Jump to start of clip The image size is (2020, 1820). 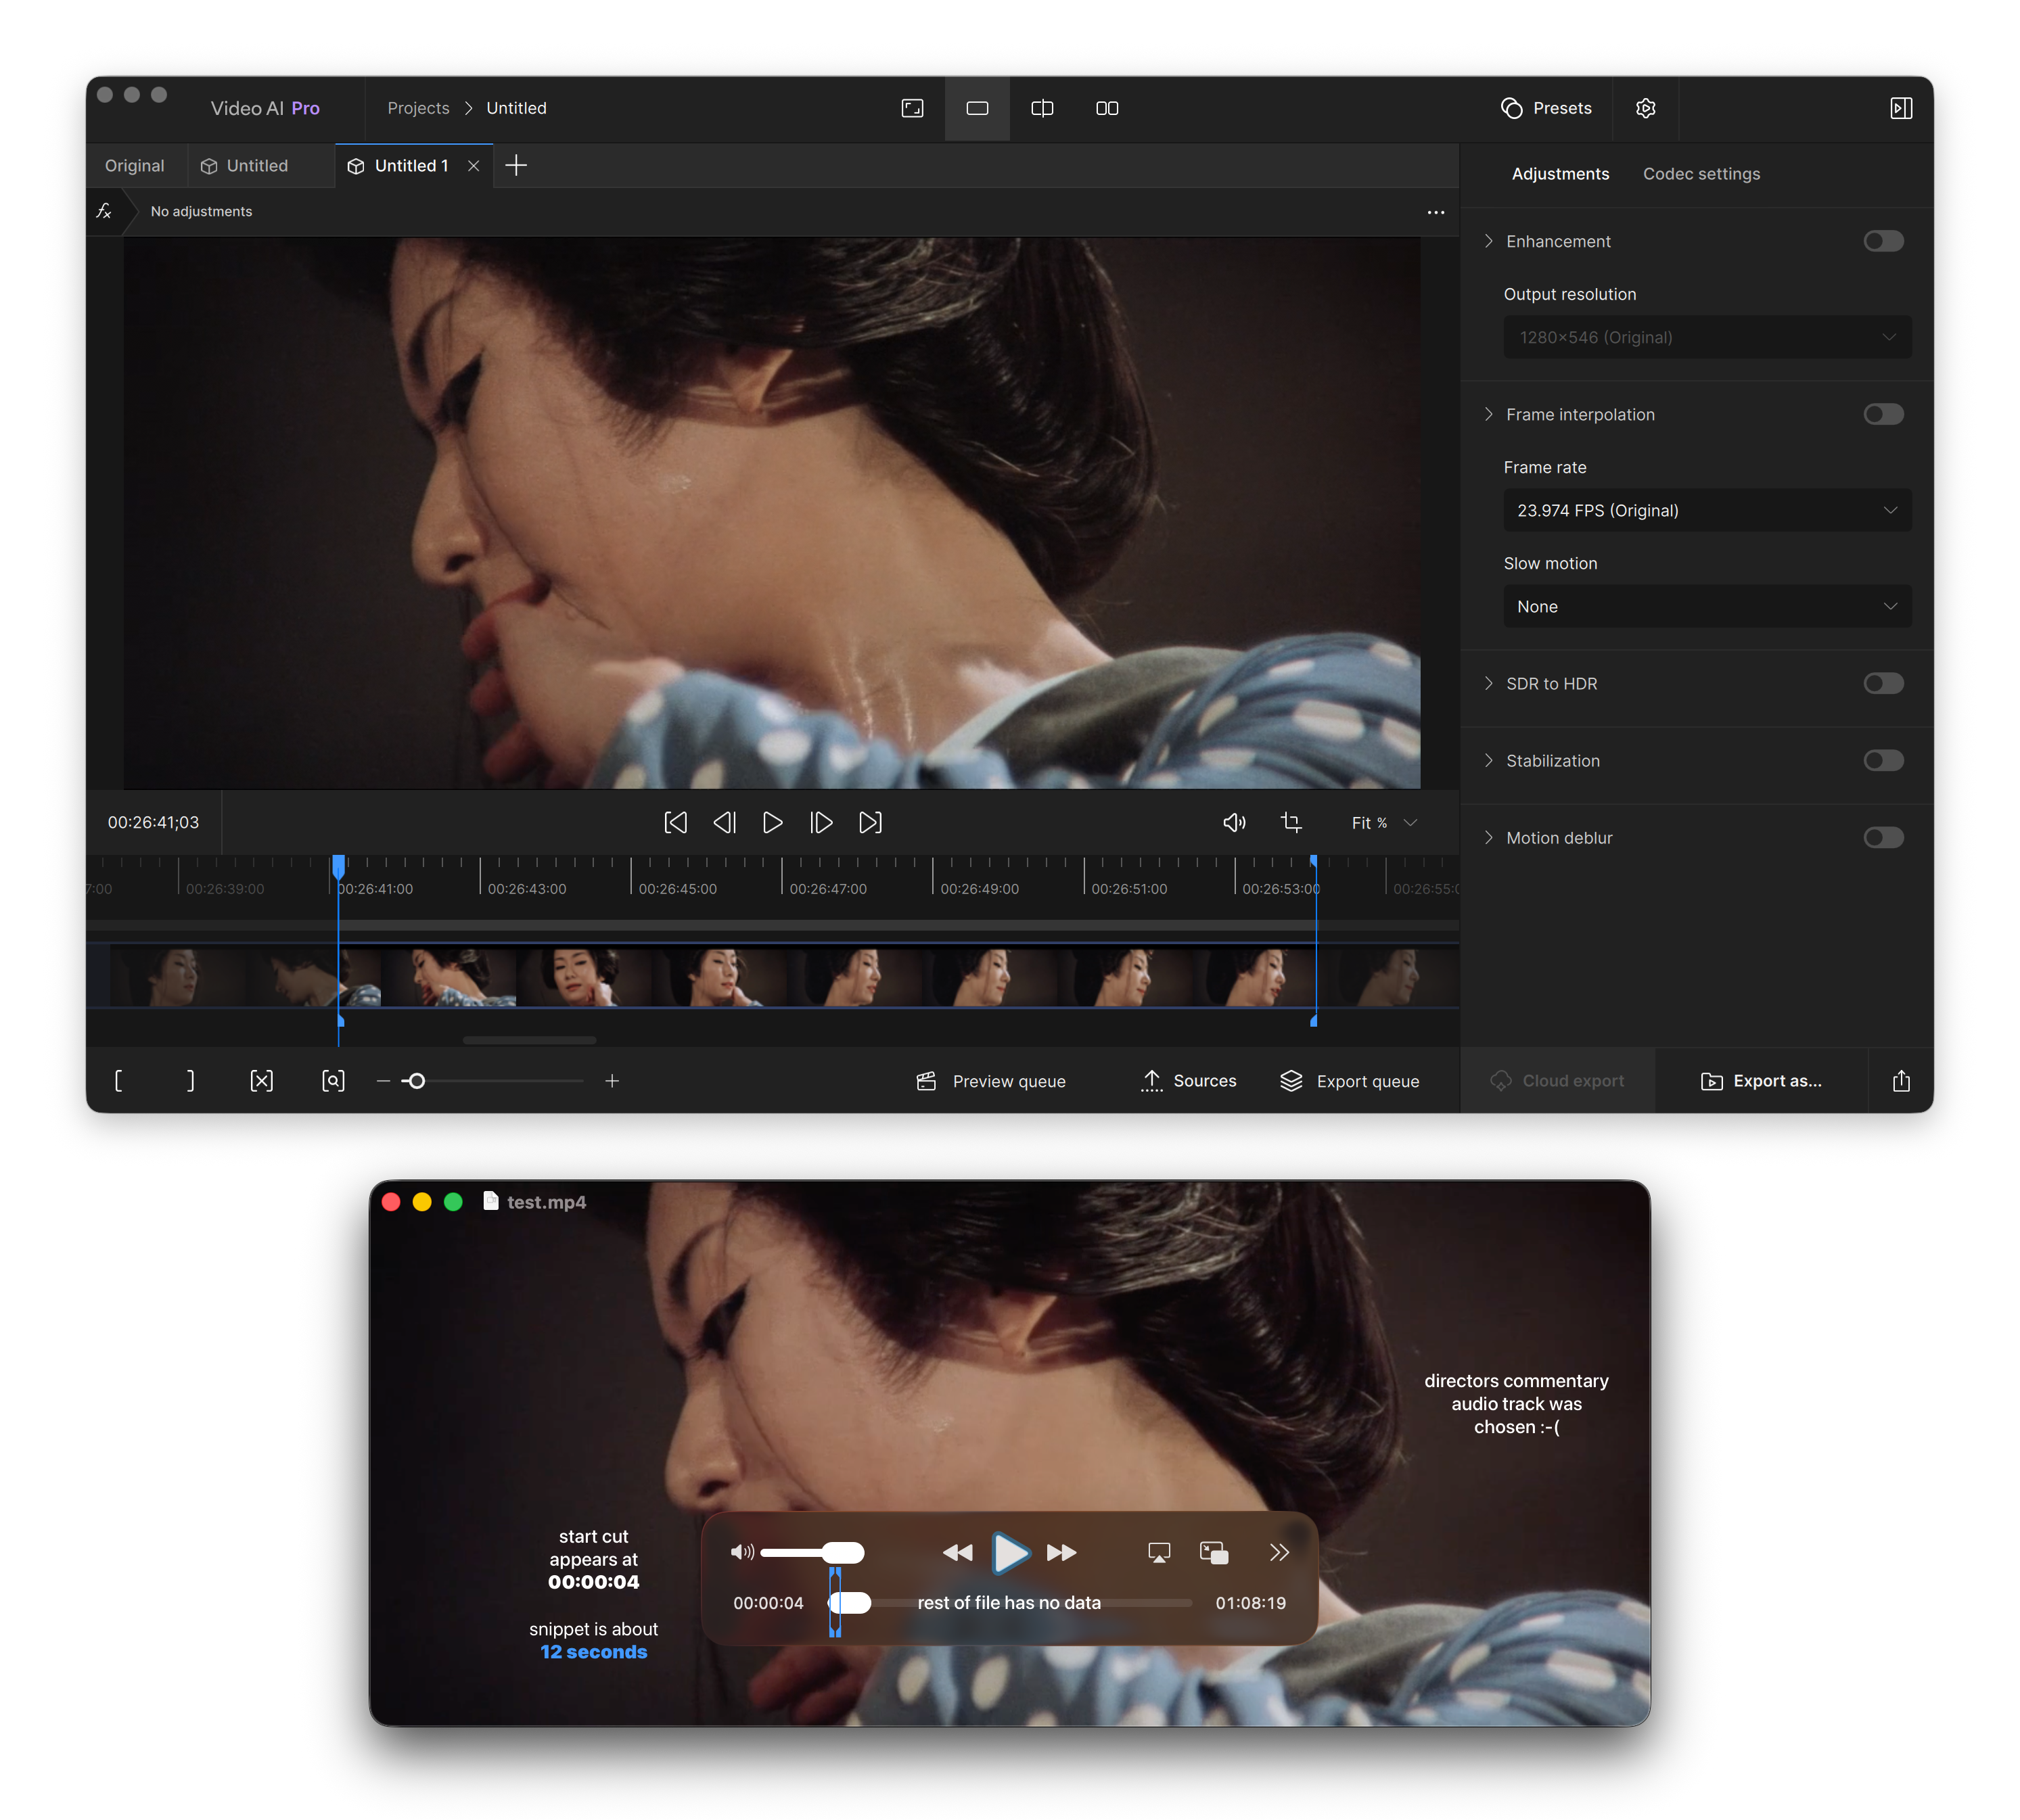coord(676,822)
